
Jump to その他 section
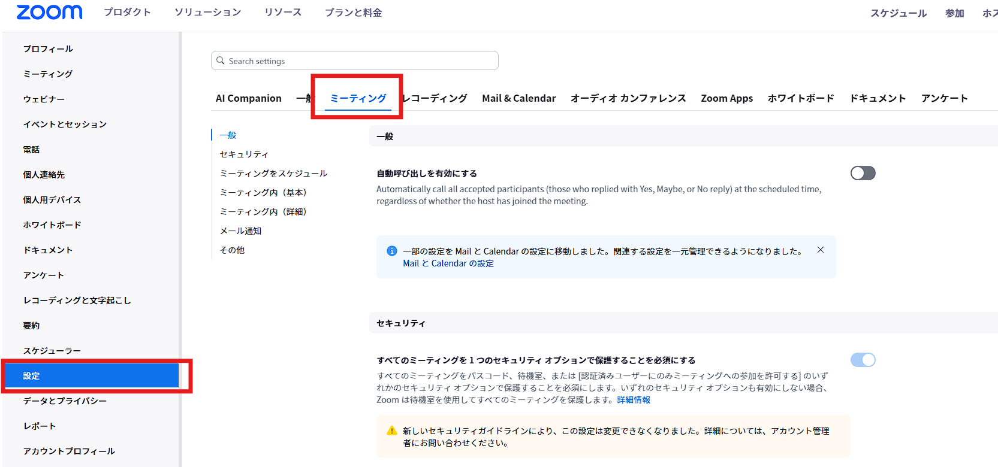[x=232, y=250]
